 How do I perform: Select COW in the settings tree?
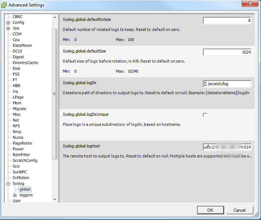coord(17,34)
